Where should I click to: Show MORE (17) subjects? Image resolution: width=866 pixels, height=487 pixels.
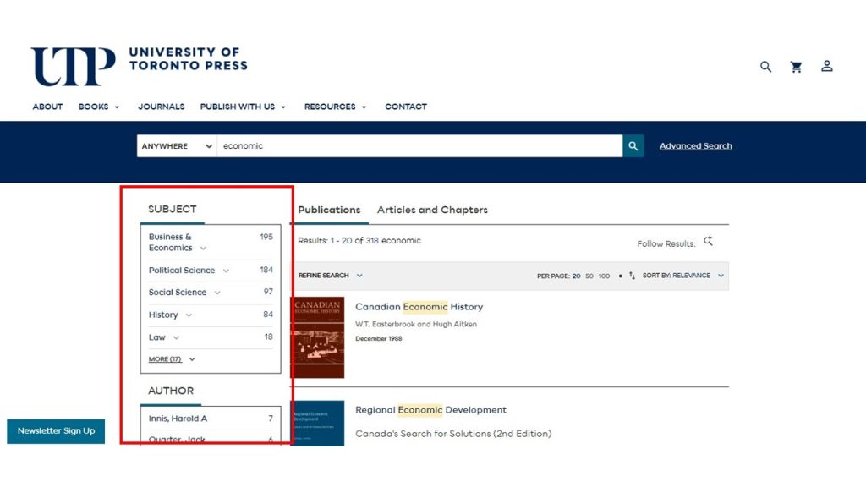pyautogui.click(x=171, y=359)
